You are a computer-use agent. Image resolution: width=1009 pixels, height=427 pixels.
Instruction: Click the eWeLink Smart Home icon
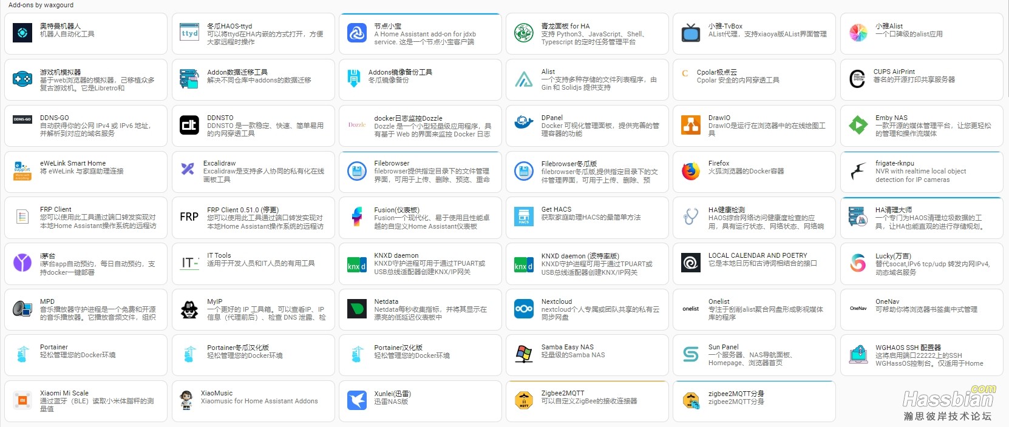point(22,171)
